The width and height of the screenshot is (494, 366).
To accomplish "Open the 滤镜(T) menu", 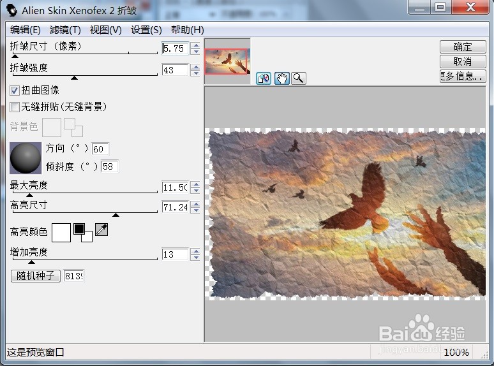I will pos(65,30).
